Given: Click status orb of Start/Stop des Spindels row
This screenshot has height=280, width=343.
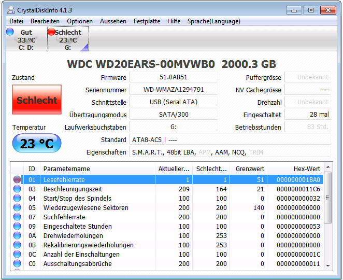Looking at the screenshot, I should 17,199.
